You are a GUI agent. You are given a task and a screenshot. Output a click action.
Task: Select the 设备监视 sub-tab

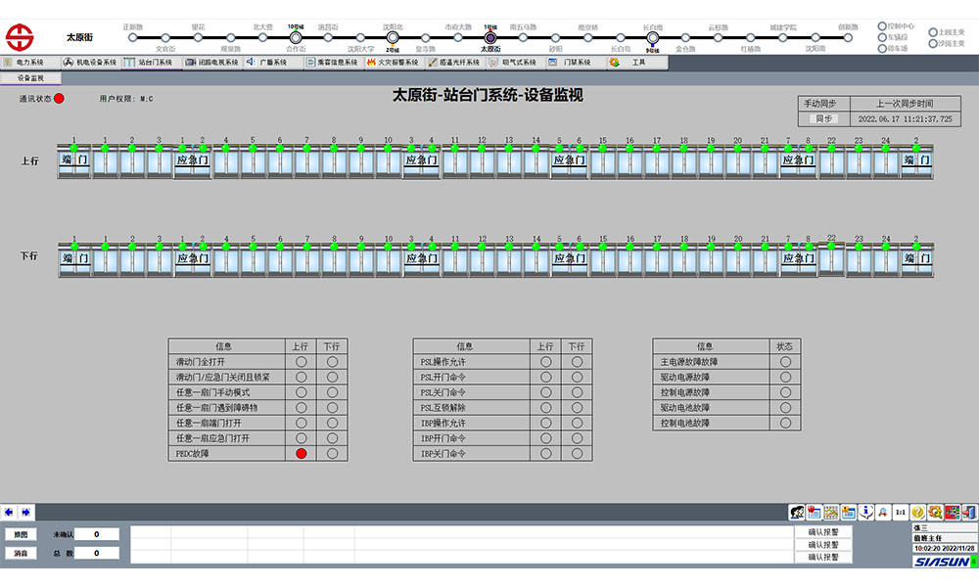tap(30, 77)
